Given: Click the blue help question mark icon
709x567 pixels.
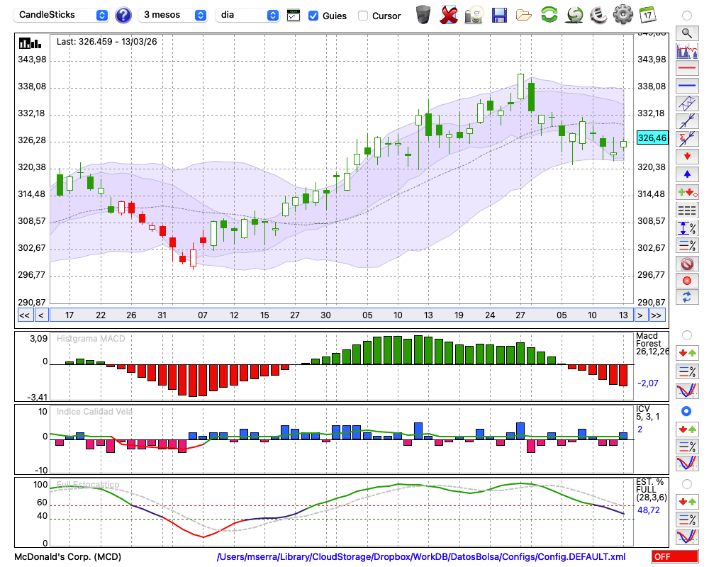Looking at the screenshot, I should [123, 16].
